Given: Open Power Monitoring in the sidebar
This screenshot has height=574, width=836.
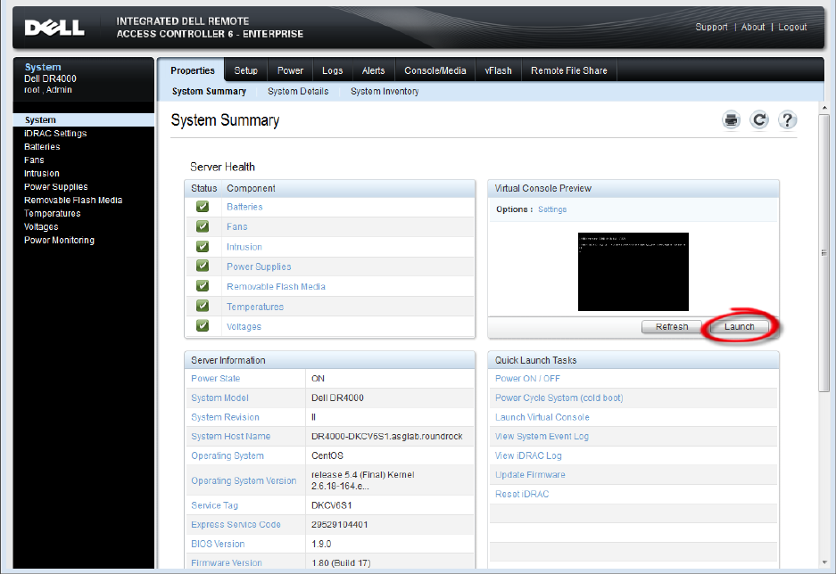Looking at the screenshot, I should [59, 240].
